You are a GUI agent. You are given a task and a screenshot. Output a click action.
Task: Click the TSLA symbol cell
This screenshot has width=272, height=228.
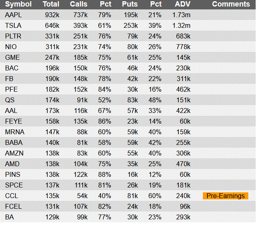pos(13,25)
